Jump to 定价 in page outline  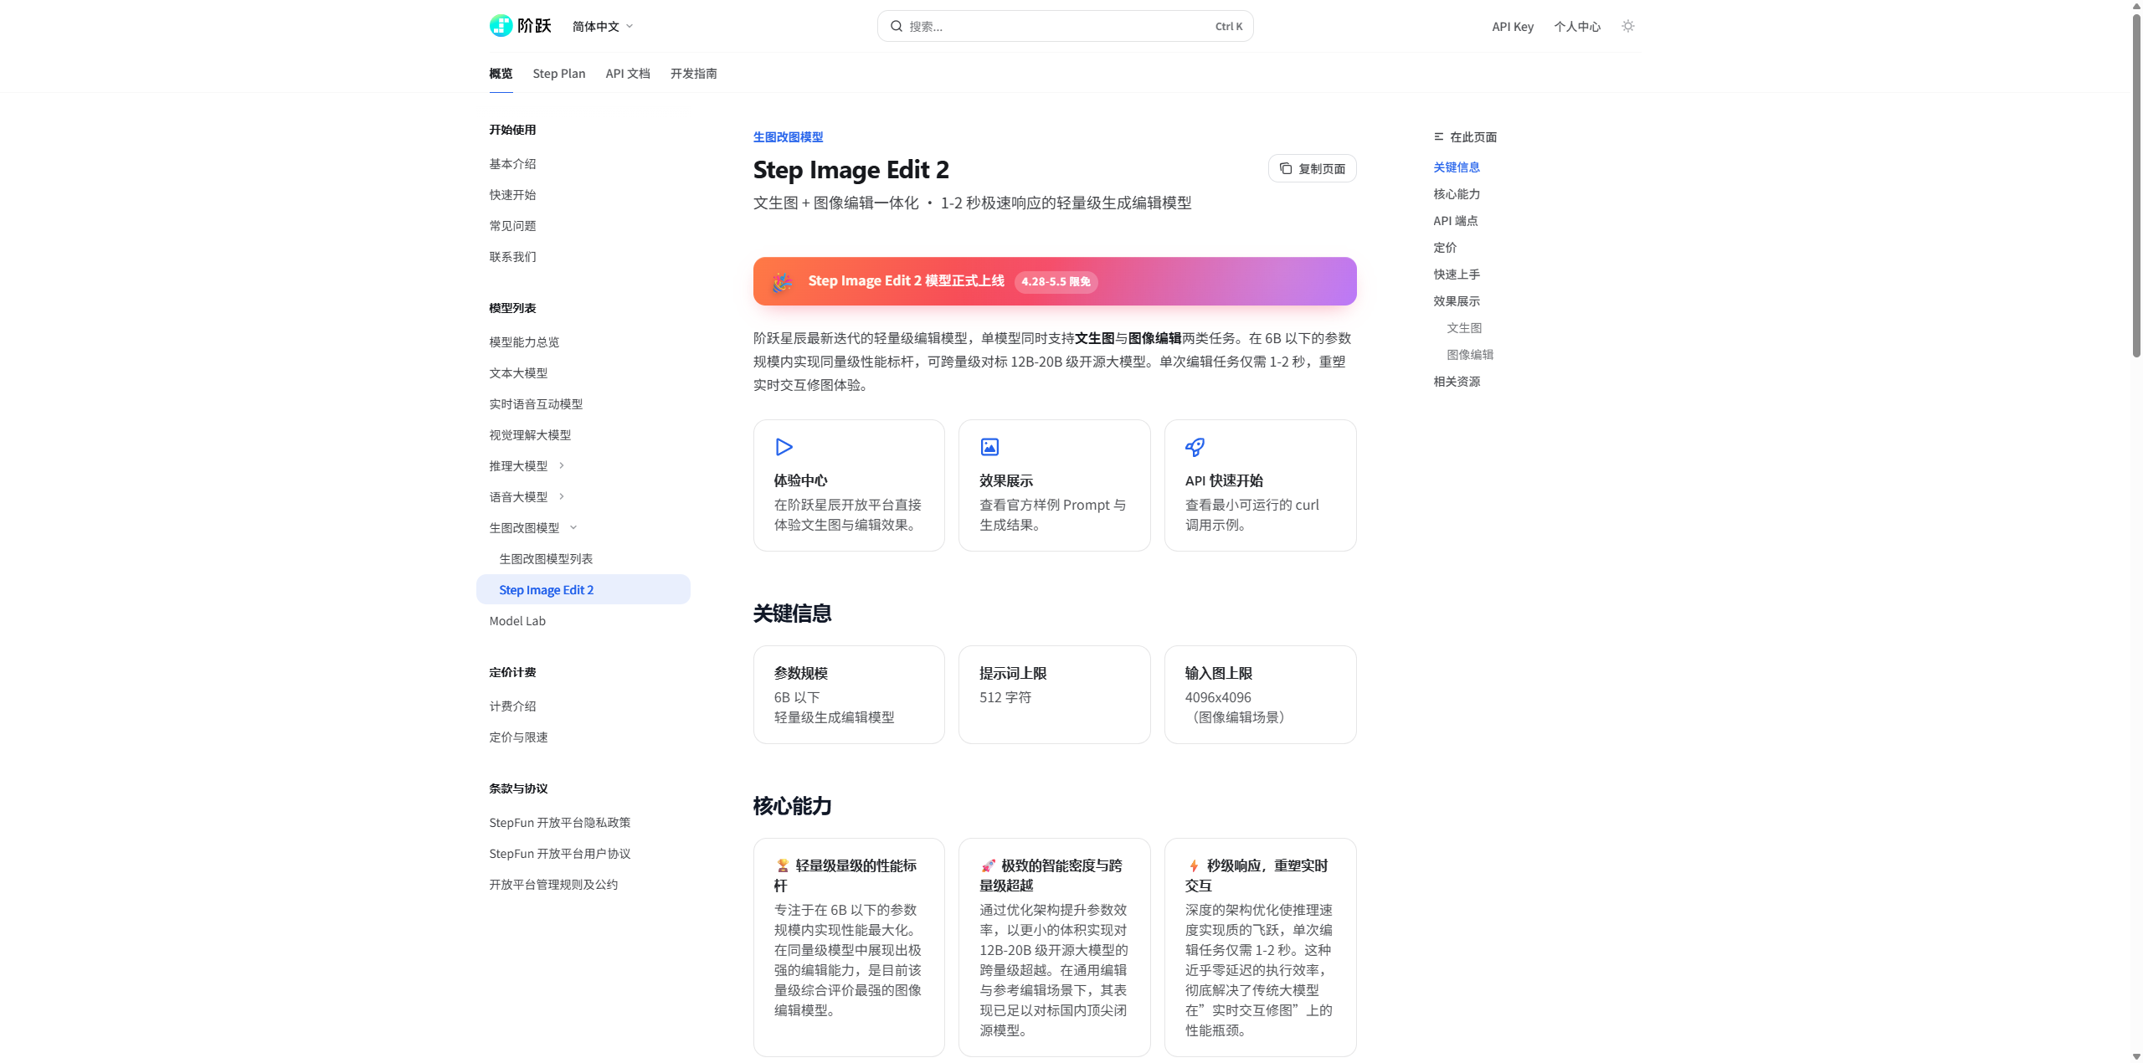pyautogui.click(x=1444, y=248)
